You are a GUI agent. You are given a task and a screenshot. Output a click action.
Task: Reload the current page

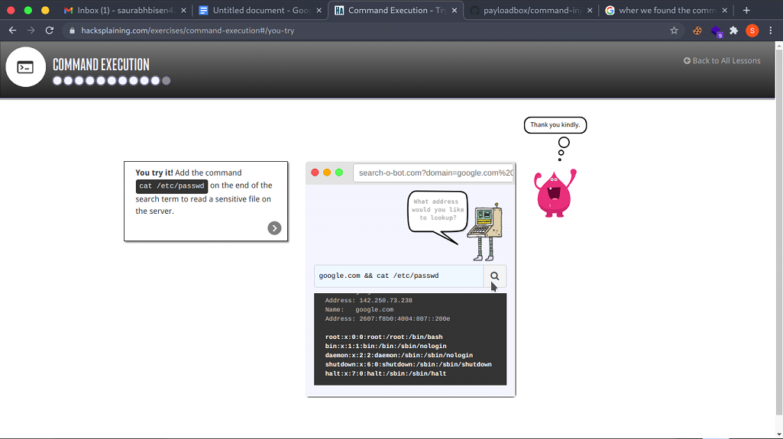(50, 31)
